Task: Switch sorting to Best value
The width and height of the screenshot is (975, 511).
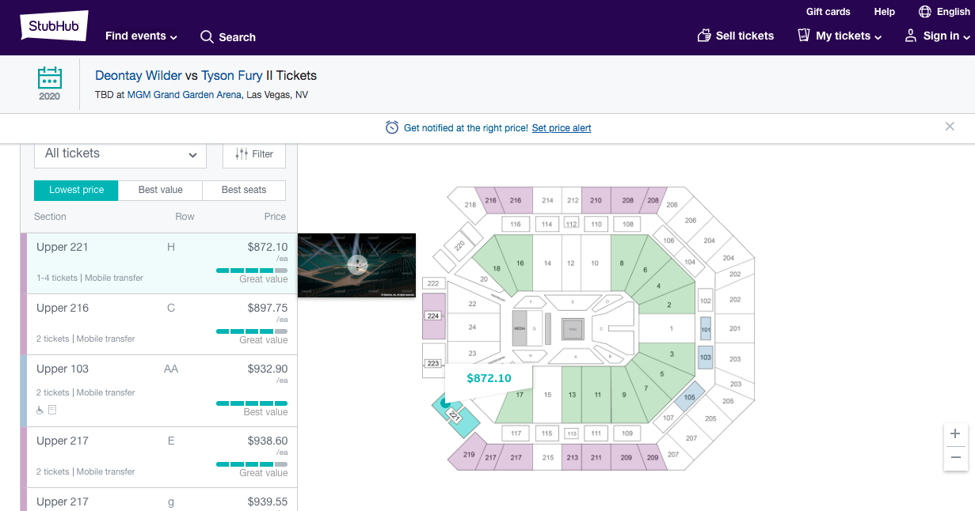Action: click(x=160, y=190)
